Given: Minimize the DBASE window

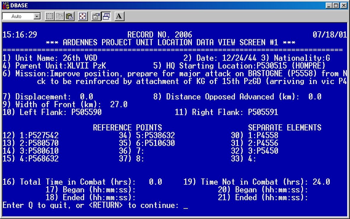Looking at the screenshot, I should click(328, 6).
